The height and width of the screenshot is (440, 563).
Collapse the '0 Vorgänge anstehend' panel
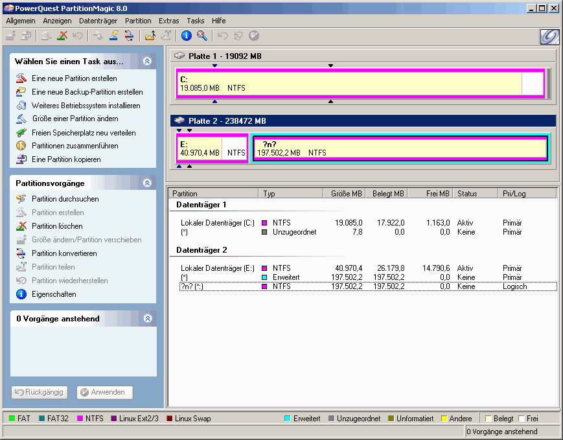click(148, 318)
